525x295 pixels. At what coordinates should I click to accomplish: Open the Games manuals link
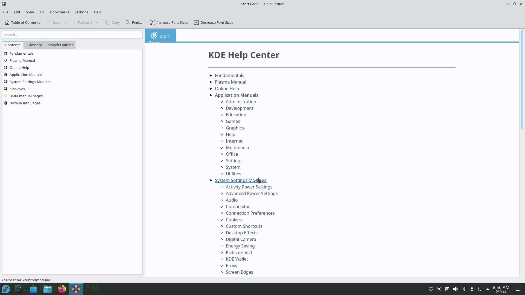233,121
